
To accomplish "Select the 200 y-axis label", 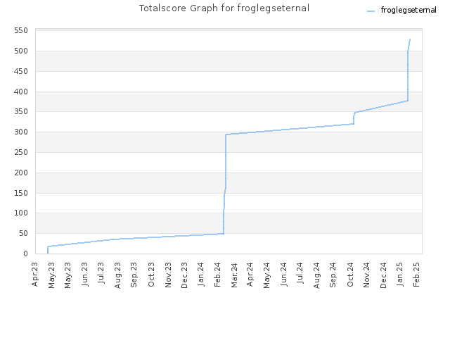I will (x=21, y=173).
